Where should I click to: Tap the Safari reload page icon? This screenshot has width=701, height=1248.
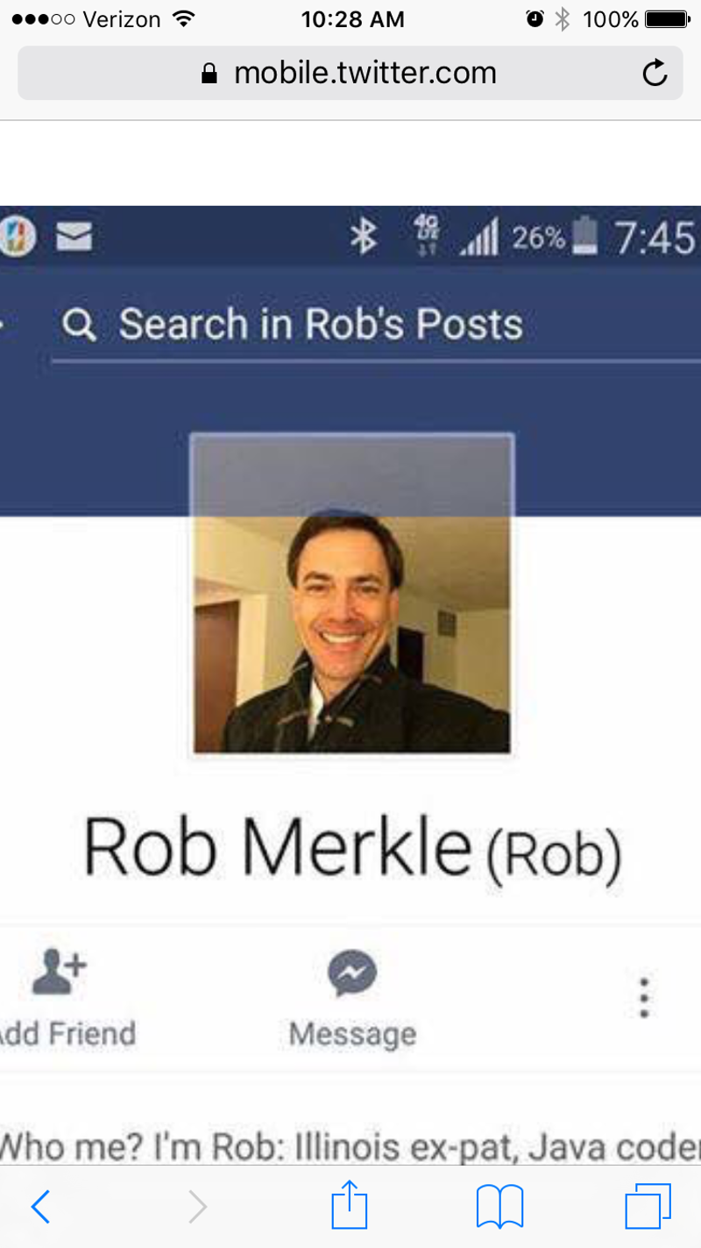click(x=655, y=74)
